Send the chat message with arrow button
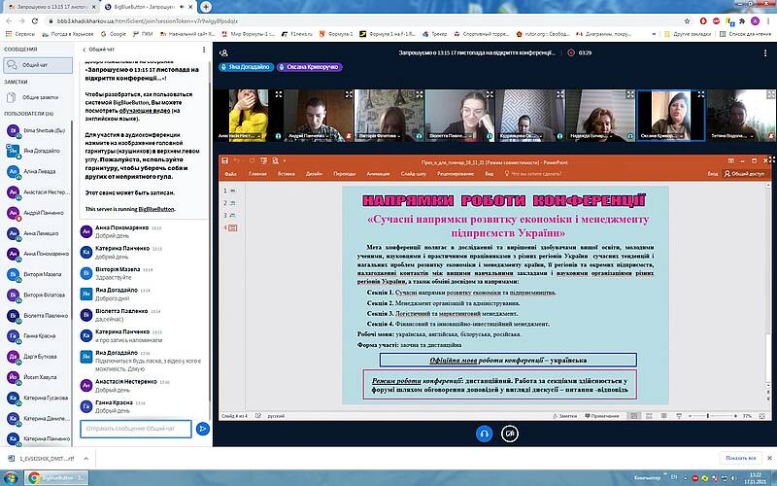Image resolution: width=777 pixels, height=486 pixels. (x=202, y=429)
